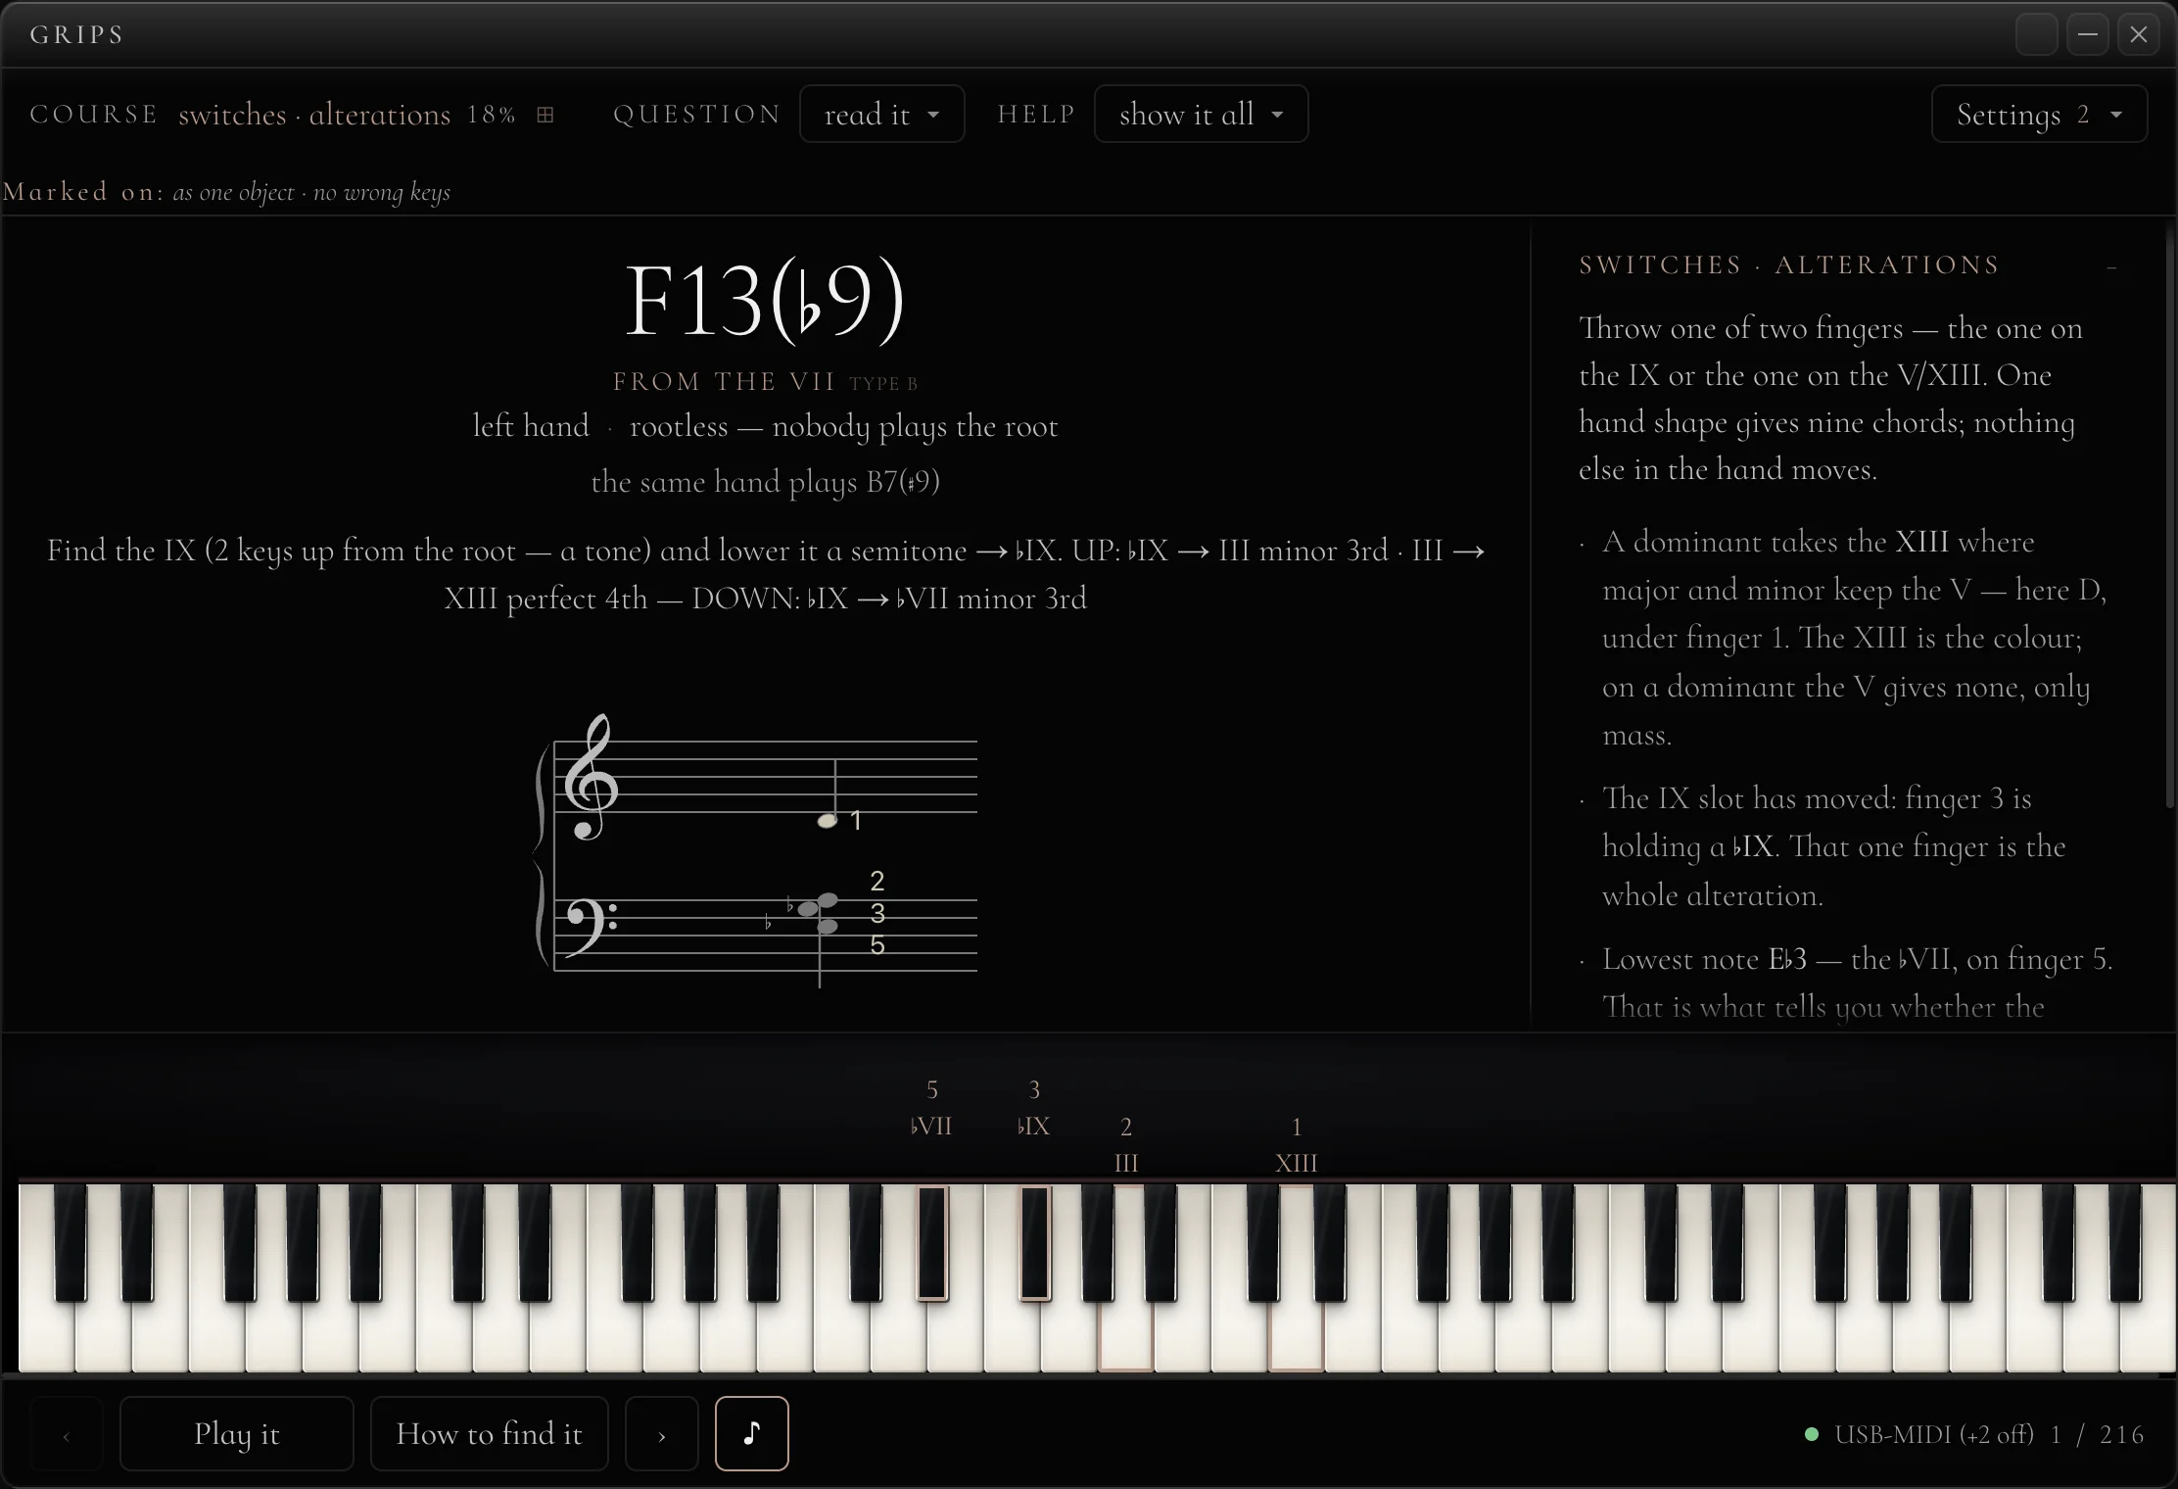Click the F13(♭9) chord title

point(765,300)
